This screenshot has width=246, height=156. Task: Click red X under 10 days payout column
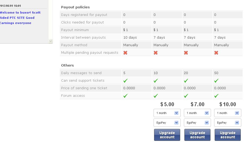125,53
